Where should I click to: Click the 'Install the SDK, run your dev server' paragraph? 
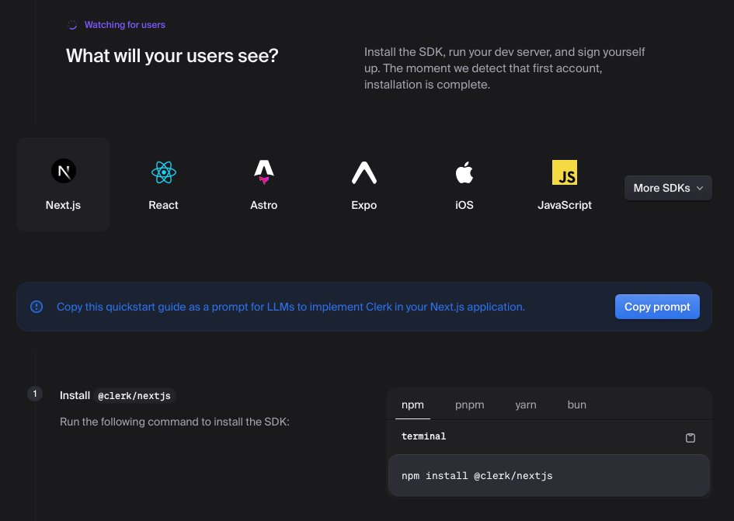pyautogui.click(x=505, y=68)
